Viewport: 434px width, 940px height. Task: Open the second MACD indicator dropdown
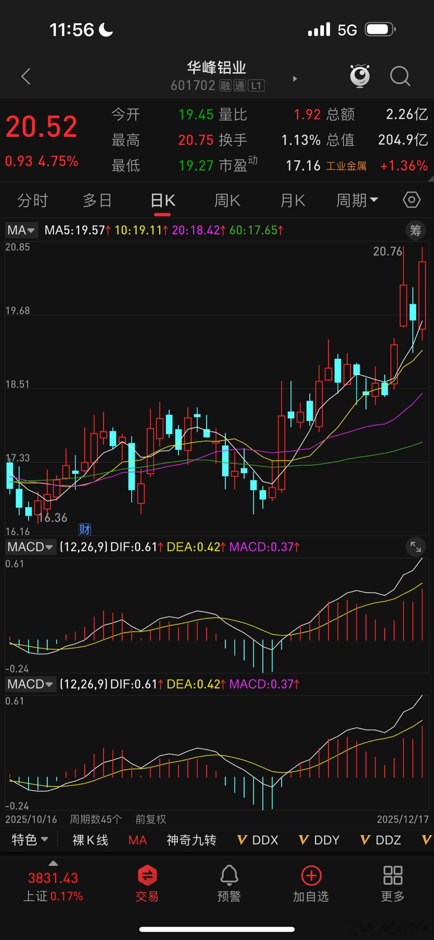30,684
